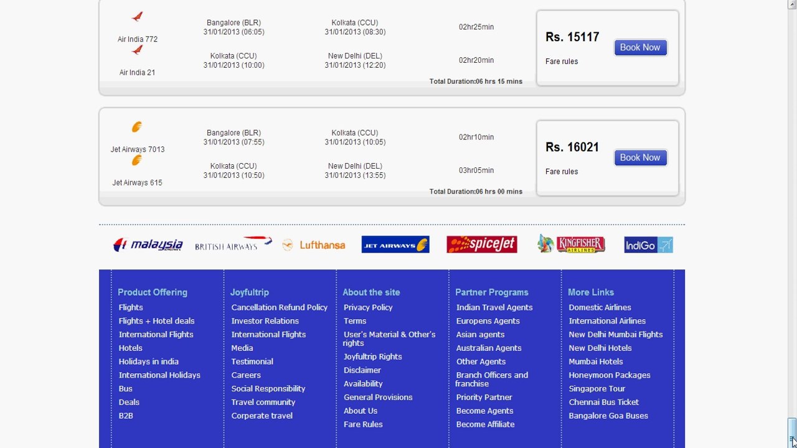The width and height of the screenshot is (797, 448).
Task: Open Fare Rules link in footer
Action: pos(363,424)
